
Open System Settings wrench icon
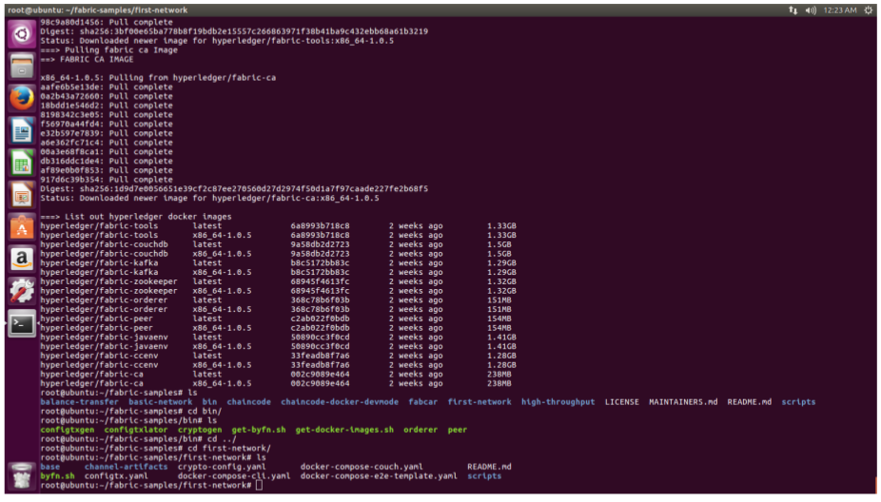22,292
